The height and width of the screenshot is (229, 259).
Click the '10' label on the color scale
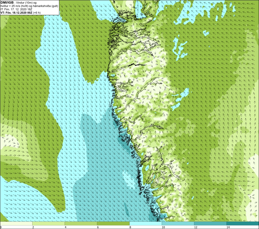pyautogui.click(x=163, y=227)
